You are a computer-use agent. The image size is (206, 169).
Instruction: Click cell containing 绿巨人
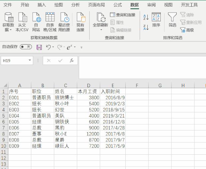[x=66, y=146]
